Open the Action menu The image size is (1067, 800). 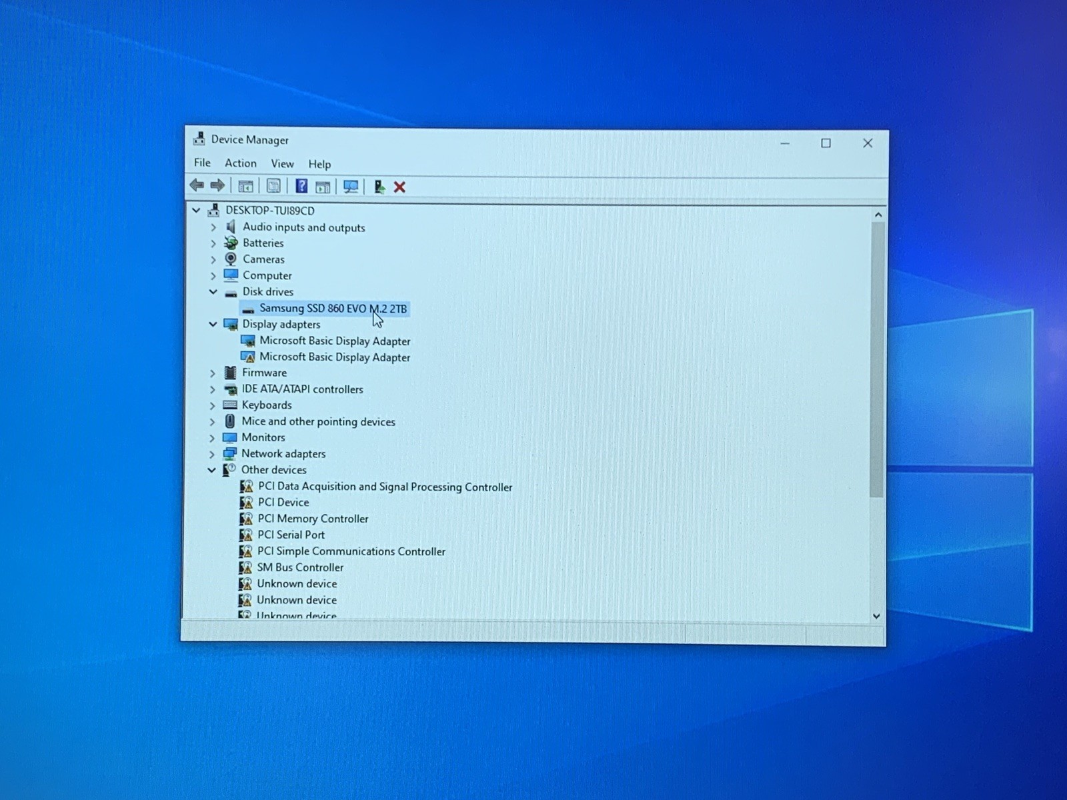pyautogui.click(x=241, y=163)
